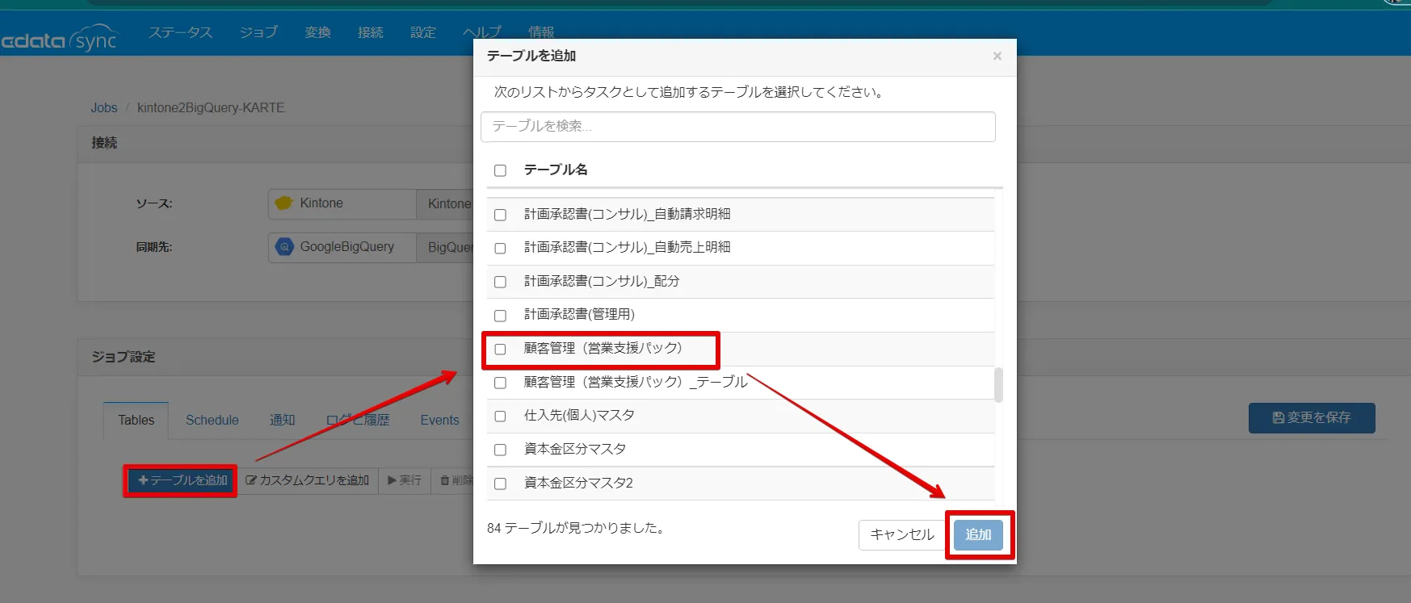Click the Jobs breadcrumb link

pyautogui.click(x=103, y=108)
